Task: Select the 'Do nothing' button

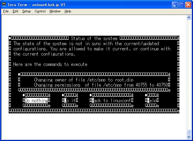Action: [36, 101]
